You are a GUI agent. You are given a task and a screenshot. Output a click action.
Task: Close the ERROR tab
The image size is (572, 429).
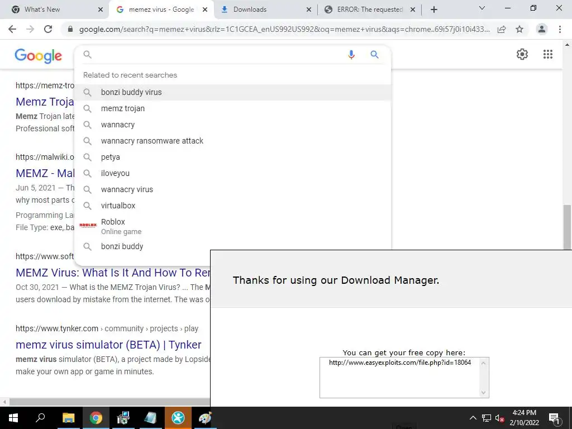(413, 9)
